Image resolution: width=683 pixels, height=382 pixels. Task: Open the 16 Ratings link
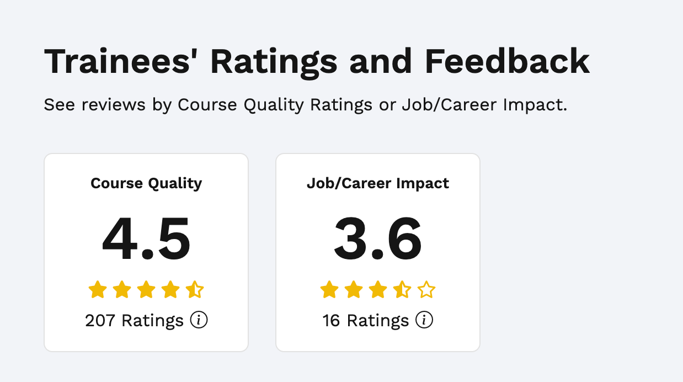click(365, 320)
